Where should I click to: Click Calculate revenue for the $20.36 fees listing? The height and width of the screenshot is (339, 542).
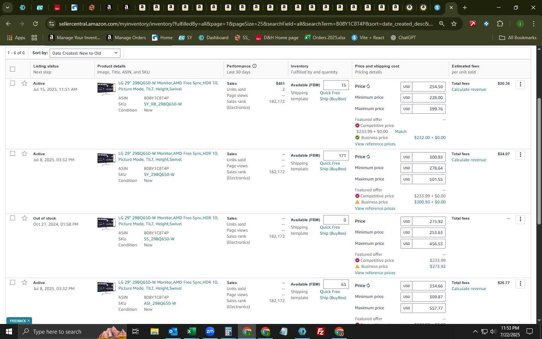tap(469, 89)
